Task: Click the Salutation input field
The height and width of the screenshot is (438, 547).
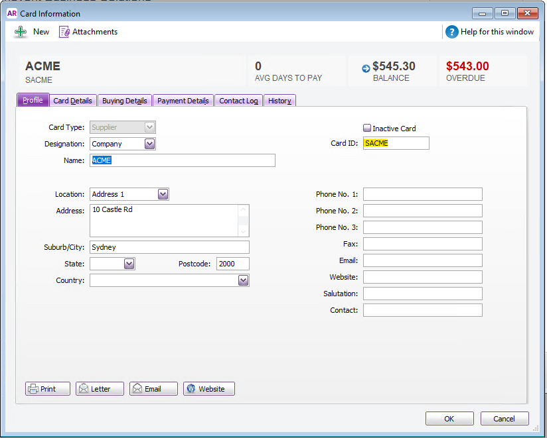Action: coord(423,294)
